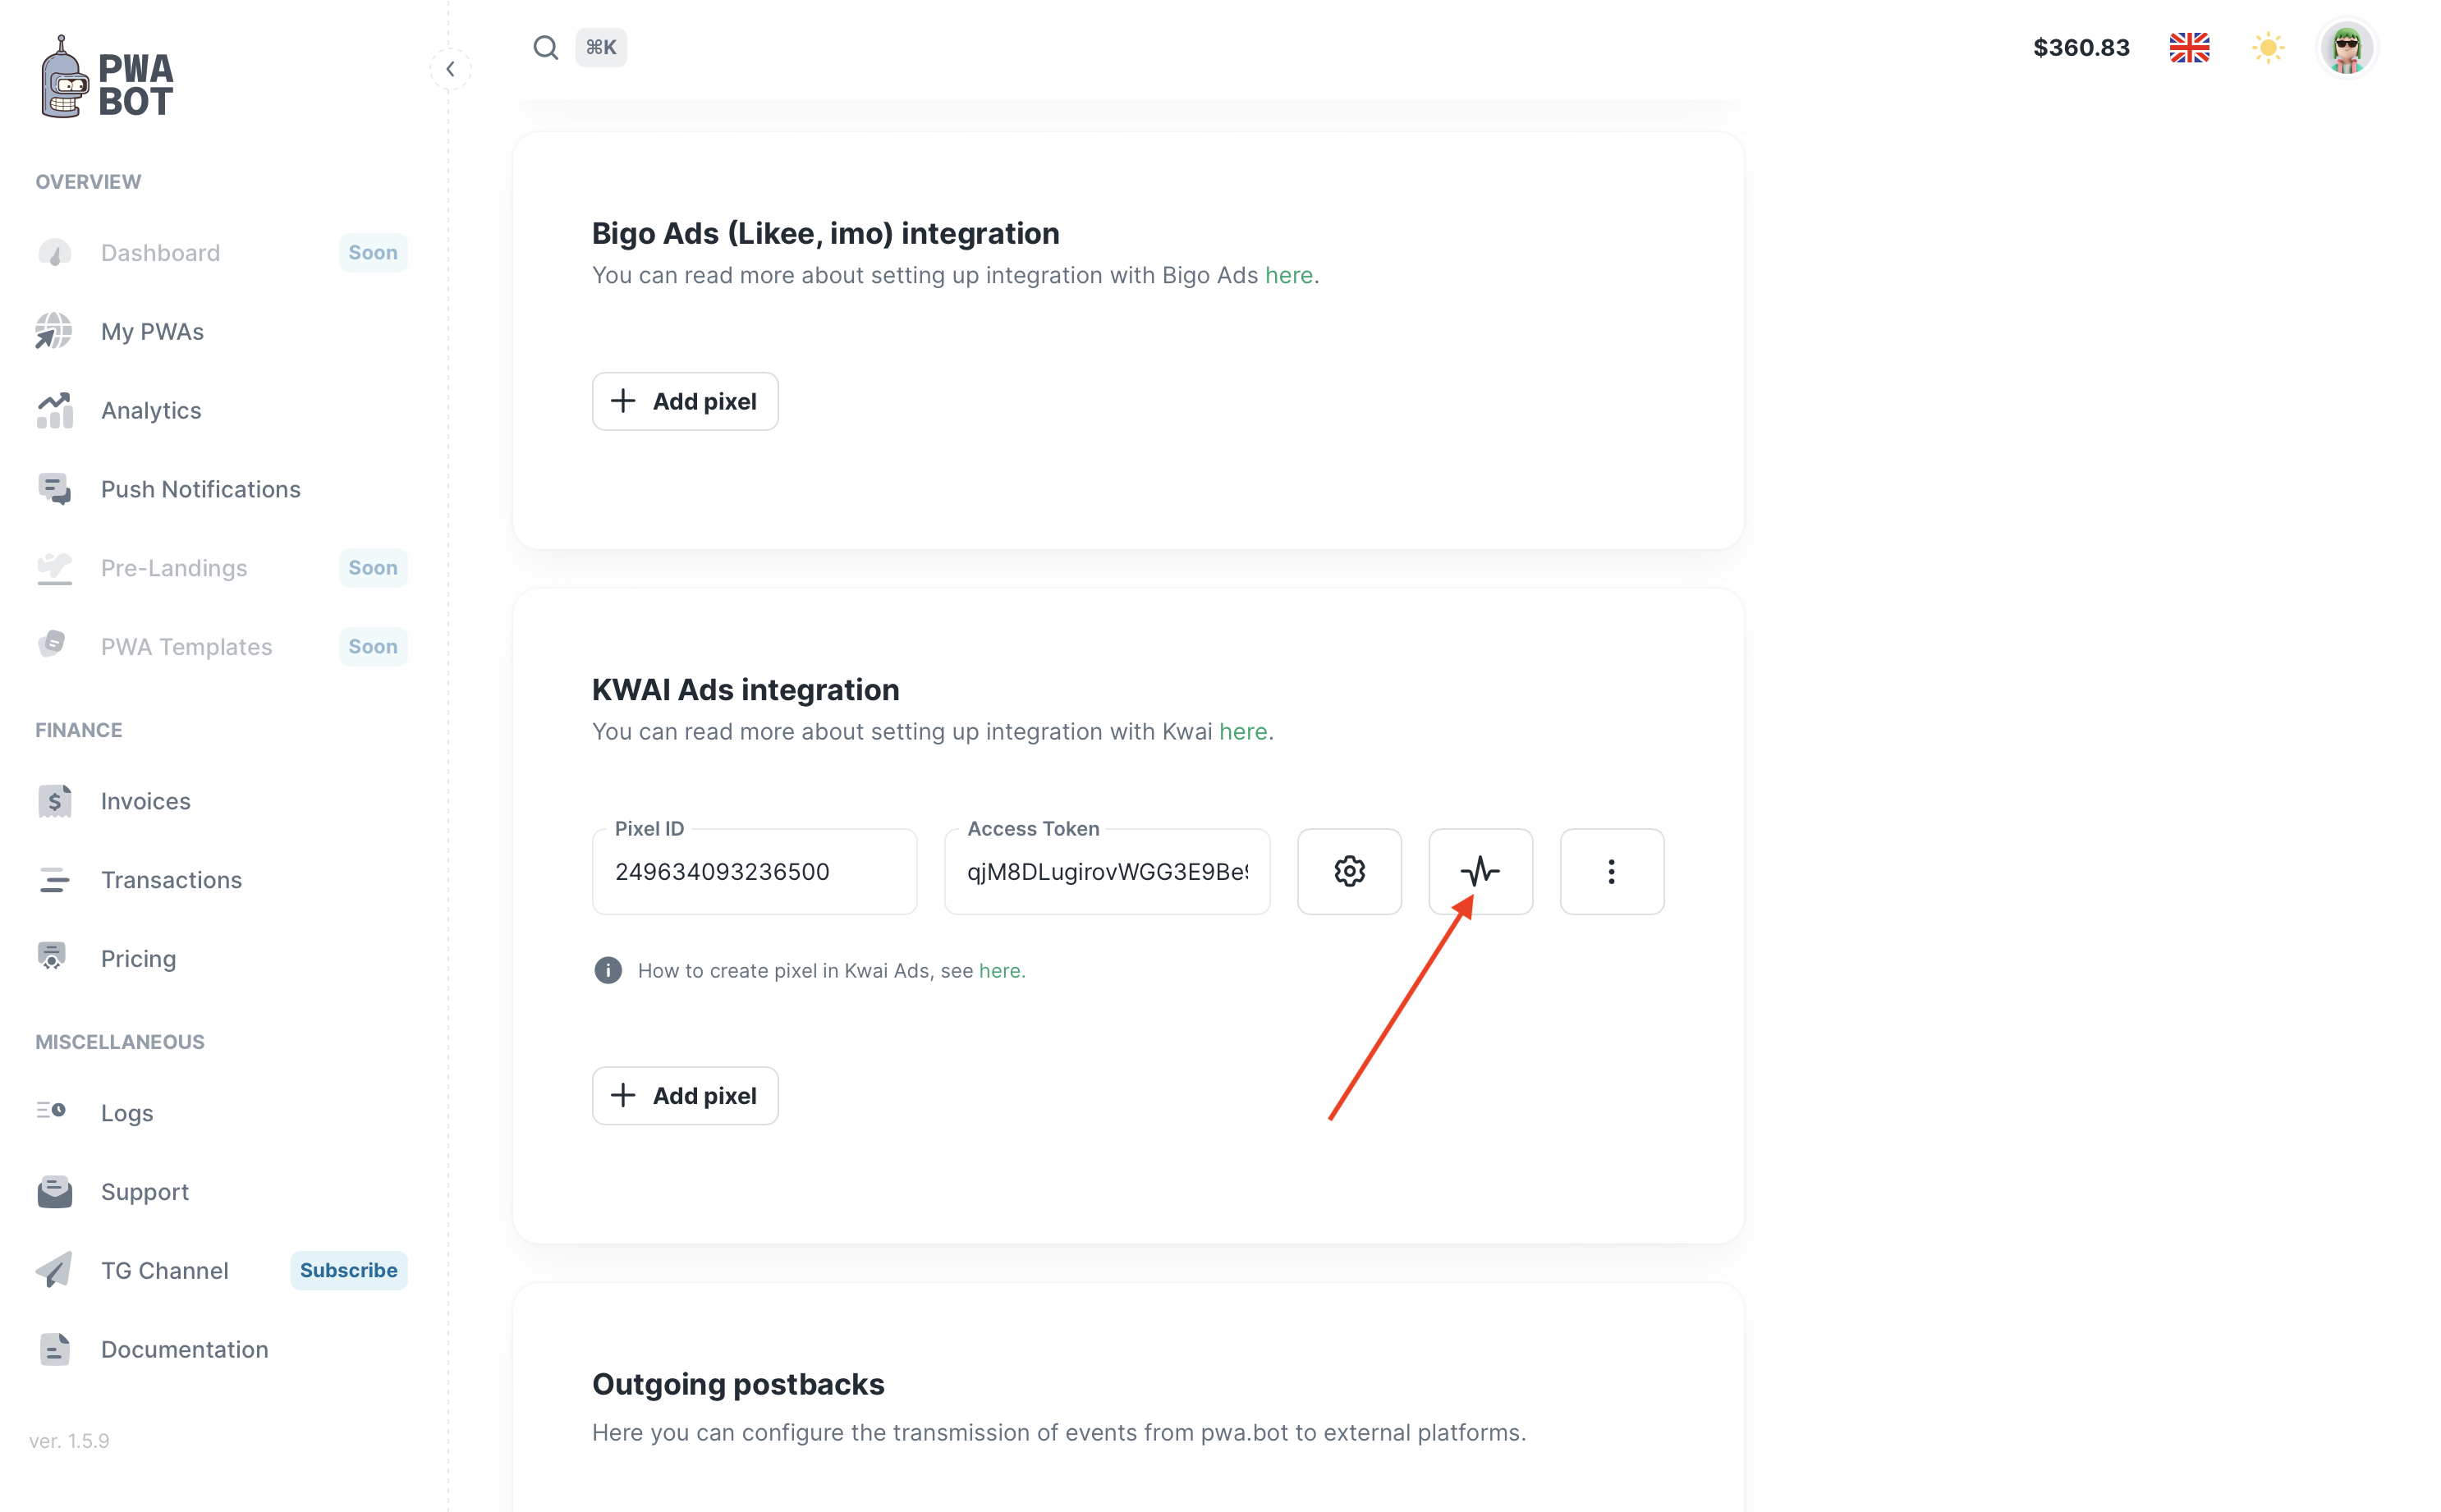2441x1512 pixels.
Task: Open Transactions from the sidebar
Action: point(171,880)
